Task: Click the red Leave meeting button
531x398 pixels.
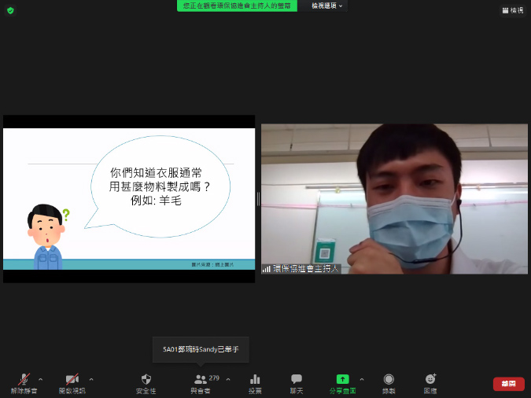Action: pos(508,384)
